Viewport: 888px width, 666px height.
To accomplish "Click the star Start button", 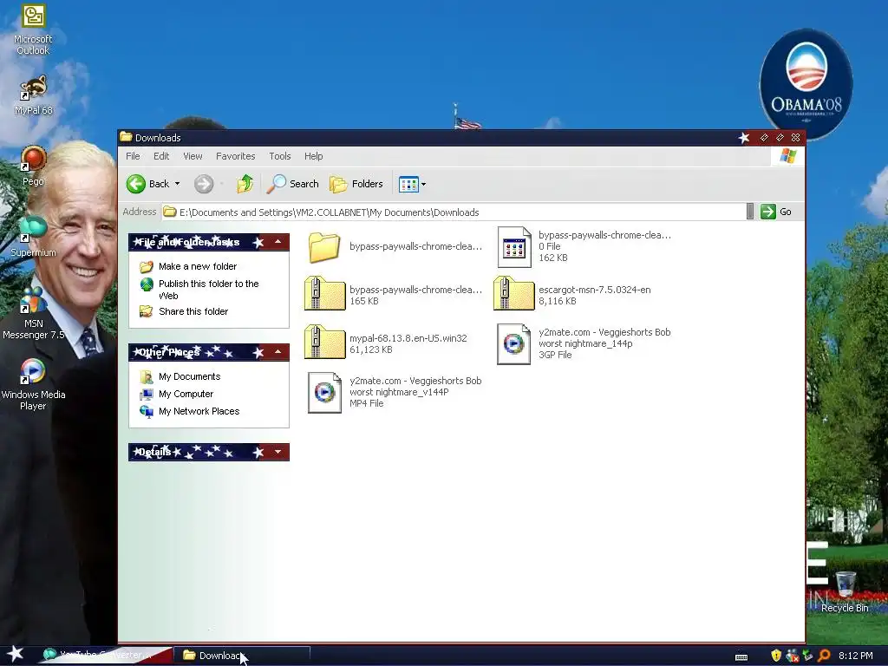I will [x=15, y=655].
